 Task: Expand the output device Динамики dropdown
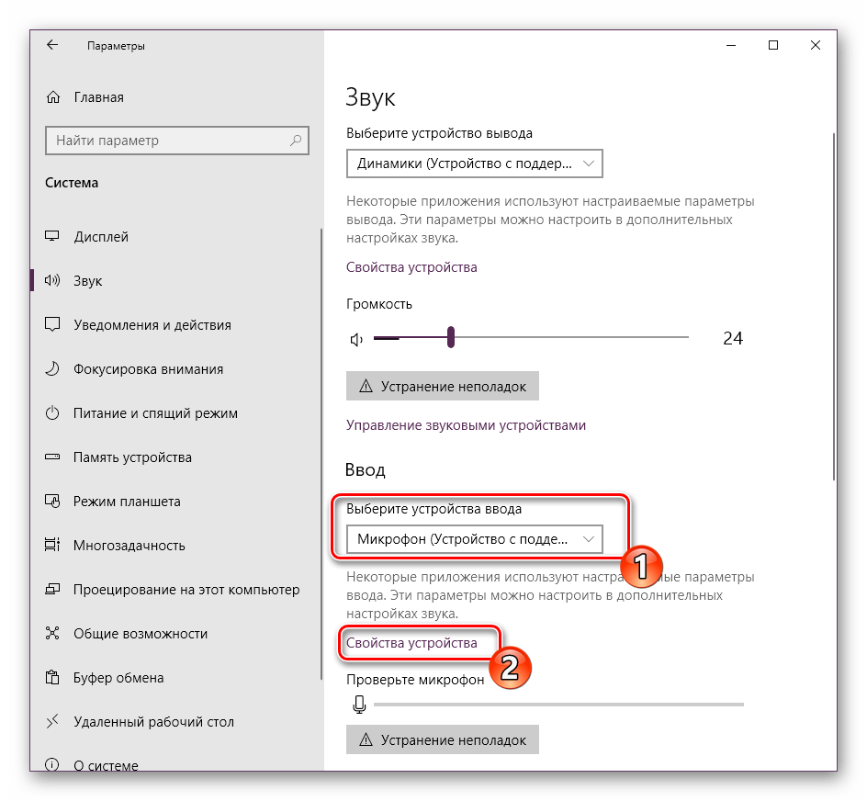474,164
